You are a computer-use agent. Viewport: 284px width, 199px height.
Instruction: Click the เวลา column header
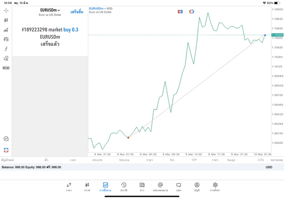click(x=73, y=160)
